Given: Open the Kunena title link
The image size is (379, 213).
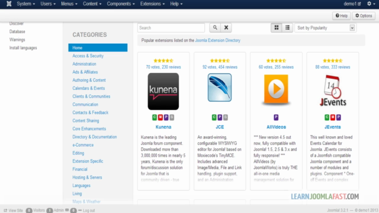Looking at the screenshot, I should click(x=163, y=127).
